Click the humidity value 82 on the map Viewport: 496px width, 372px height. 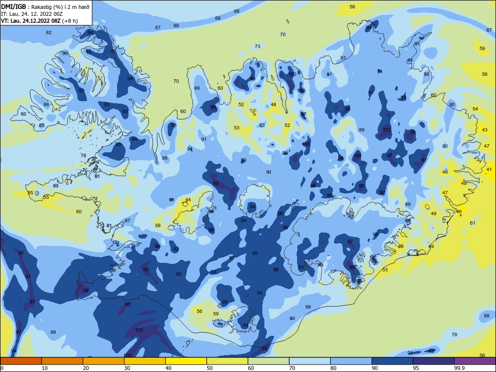click(49, 33)
